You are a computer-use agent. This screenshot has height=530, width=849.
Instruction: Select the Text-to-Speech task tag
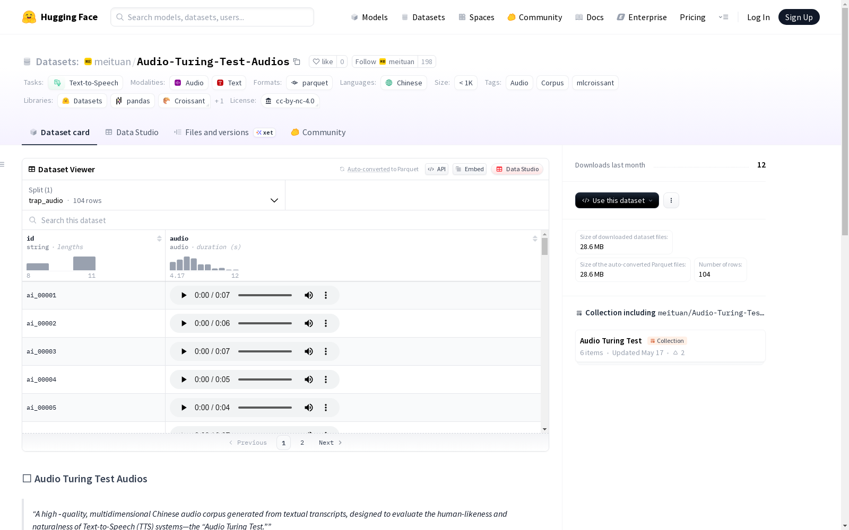85,83
